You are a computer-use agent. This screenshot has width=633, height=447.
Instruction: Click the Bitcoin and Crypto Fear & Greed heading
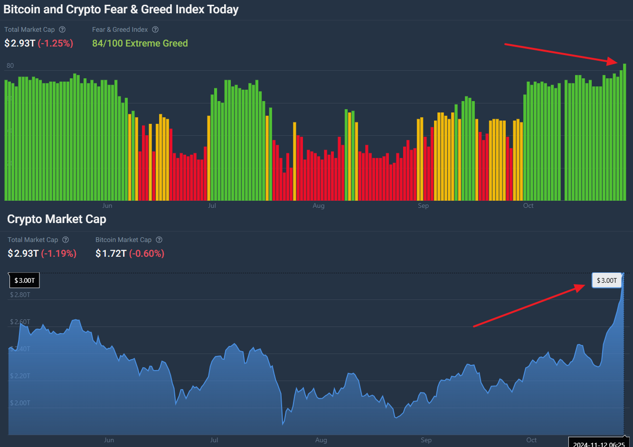pos(121,9)
